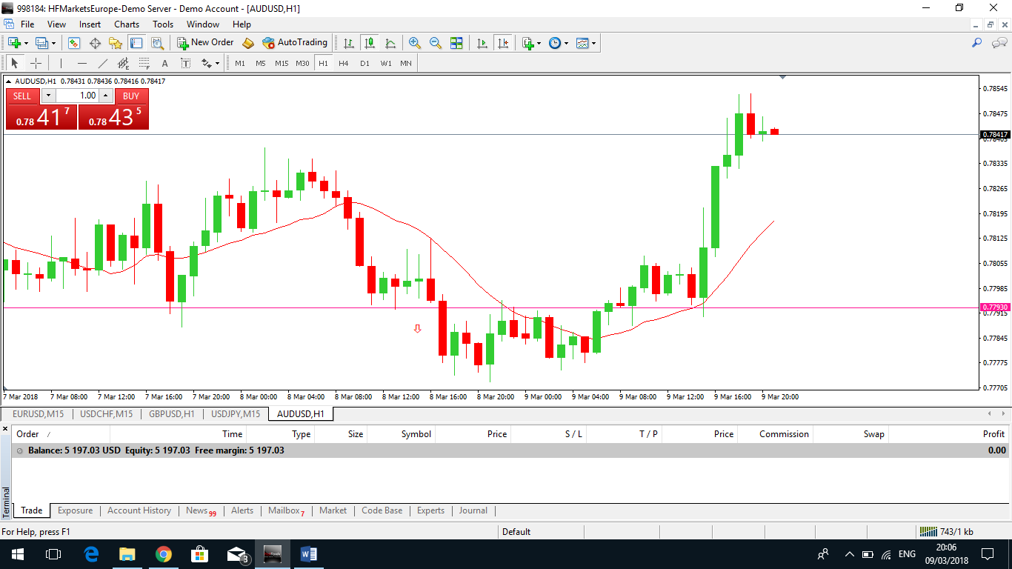Screen dimensions: 1012x569
Task: Select the Fibonacci Retracement tool
Action: pos(144,63)
